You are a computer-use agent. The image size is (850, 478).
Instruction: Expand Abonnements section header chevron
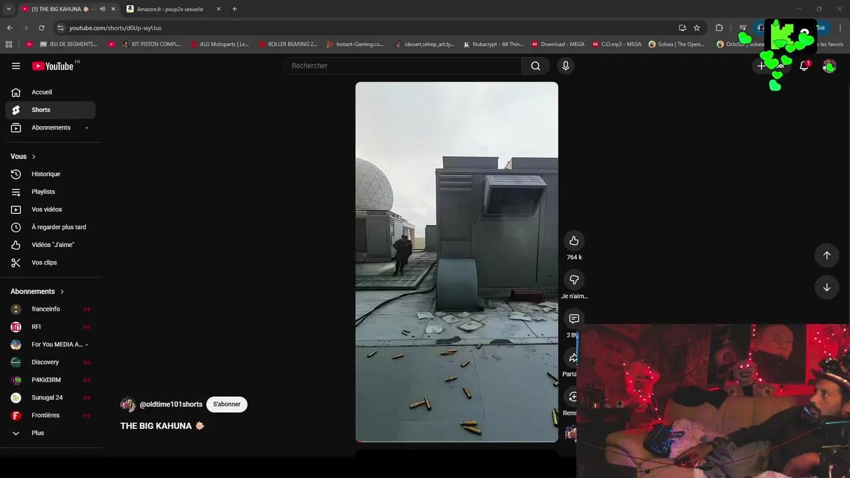click(62, 291)
